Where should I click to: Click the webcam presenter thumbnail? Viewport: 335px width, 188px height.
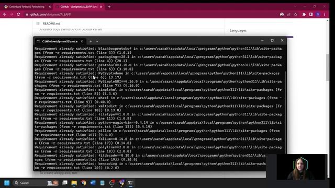tap(301, 167)
